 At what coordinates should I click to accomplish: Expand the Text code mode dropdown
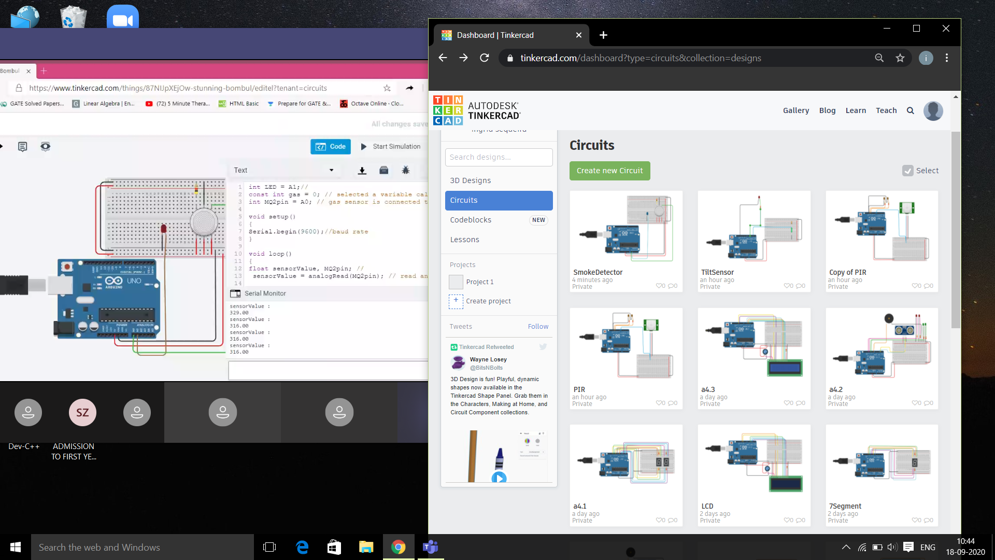(332, 170)
